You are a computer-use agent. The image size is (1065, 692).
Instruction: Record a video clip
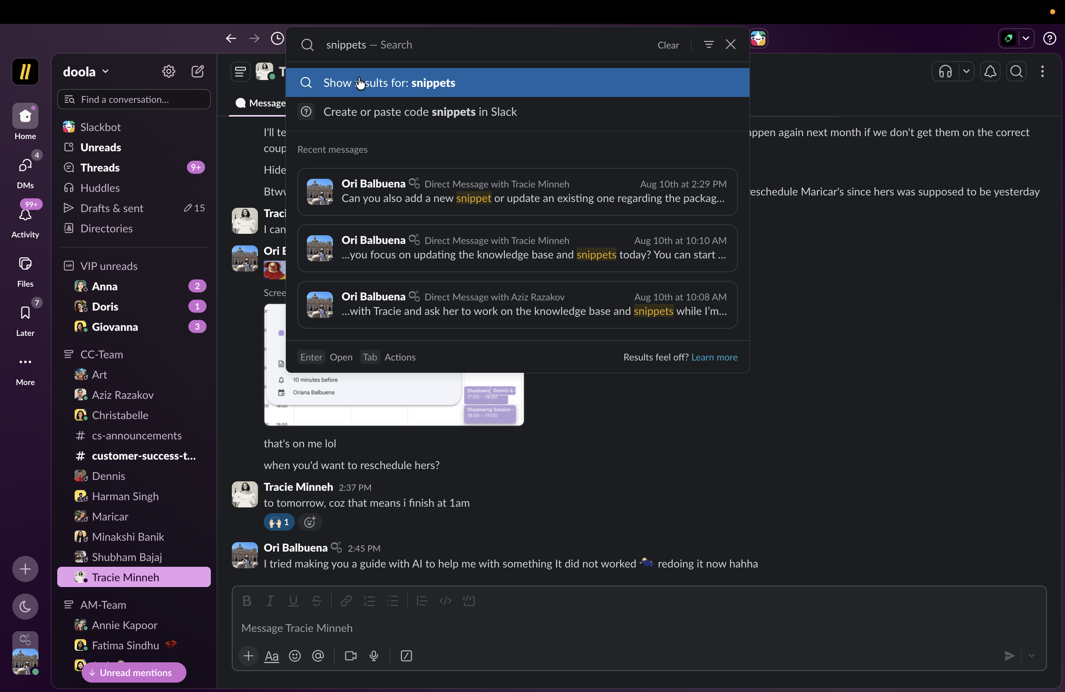point(351,656)
